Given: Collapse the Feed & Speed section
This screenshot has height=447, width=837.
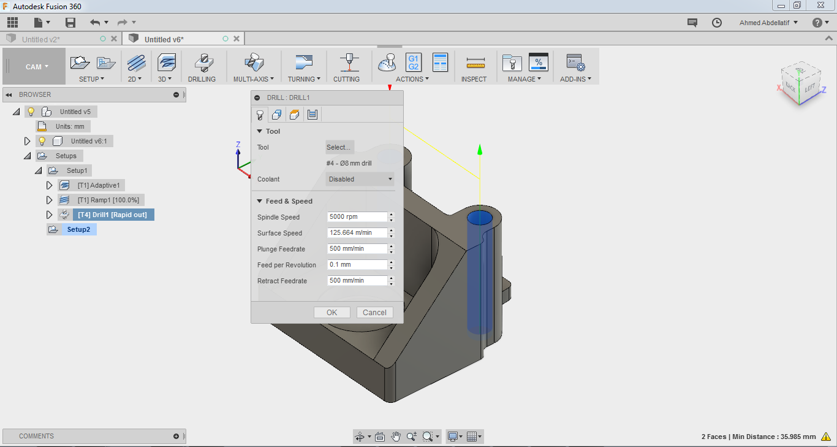Looking at the screenshot, I should pos(260,201).
